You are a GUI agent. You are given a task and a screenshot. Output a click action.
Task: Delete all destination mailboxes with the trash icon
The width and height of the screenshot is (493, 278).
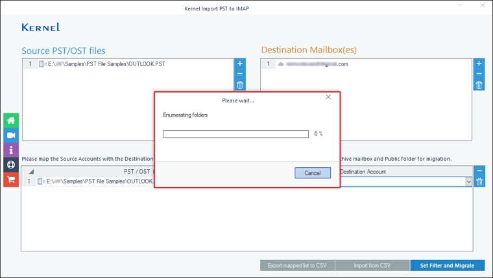(479, 85)
